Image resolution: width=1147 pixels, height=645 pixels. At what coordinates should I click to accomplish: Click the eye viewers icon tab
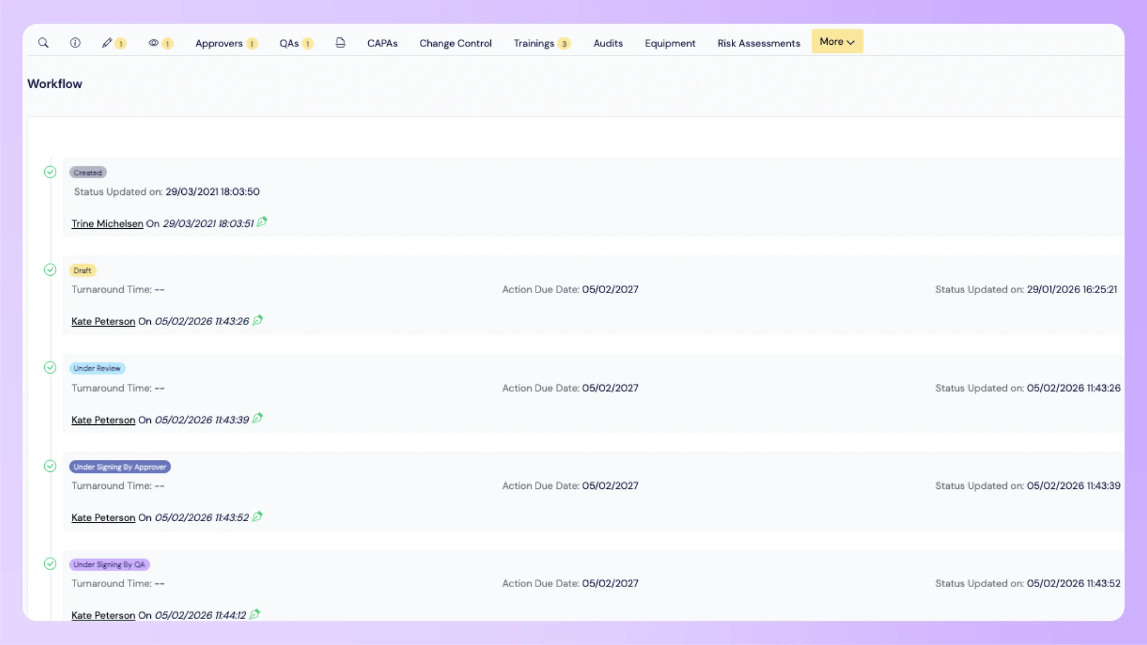(x=154, y=43)
